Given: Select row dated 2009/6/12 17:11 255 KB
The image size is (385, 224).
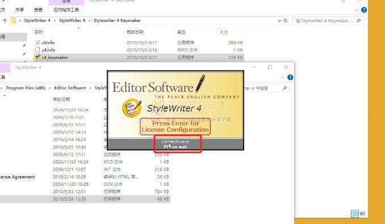Looking at the screenshot, I should [x=85, y=155].
